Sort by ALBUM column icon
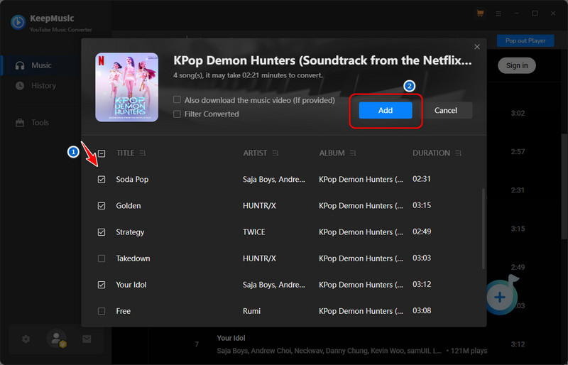This screenshot has width=568, height=365. (x=353, y=153)
